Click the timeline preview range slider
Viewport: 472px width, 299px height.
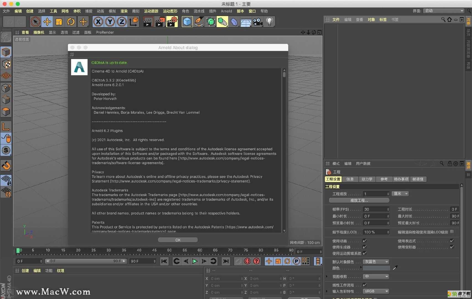(x=86, y=261)
